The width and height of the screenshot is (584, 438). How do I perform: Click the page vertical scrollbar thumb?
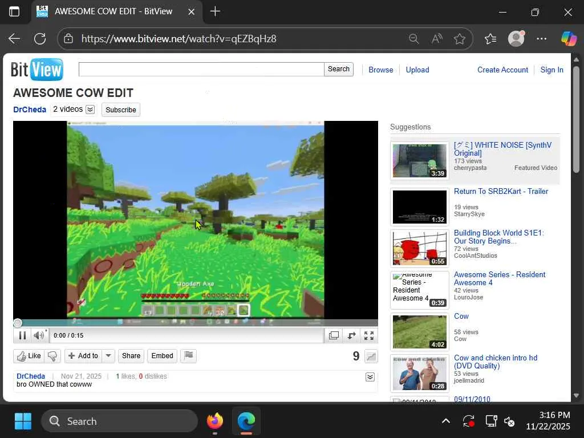(x=576, y=119)
